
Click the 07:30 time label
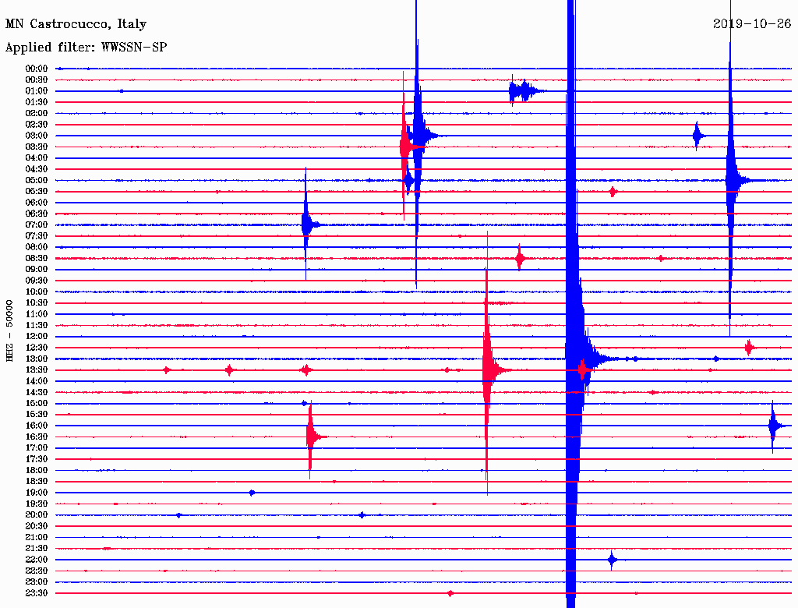[37, 235]
